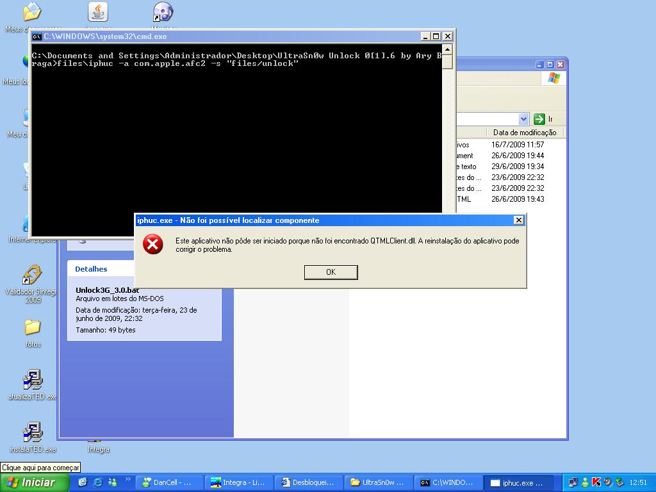656x492 pixels.
Task: Open the Explorer address bar dropdown
Action: (523, 119)
